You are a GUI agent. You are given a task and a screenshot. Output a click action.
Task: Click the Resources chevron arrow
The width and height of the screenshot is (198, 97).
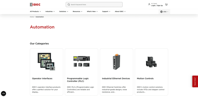pyautogui.click(x=81, y=12)
